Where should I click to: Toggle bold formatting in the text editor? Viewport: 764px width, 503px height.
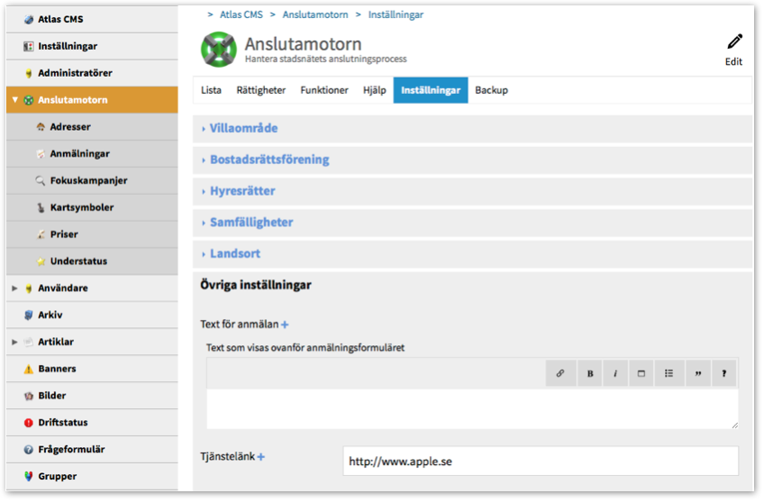[x=590, y=373]
